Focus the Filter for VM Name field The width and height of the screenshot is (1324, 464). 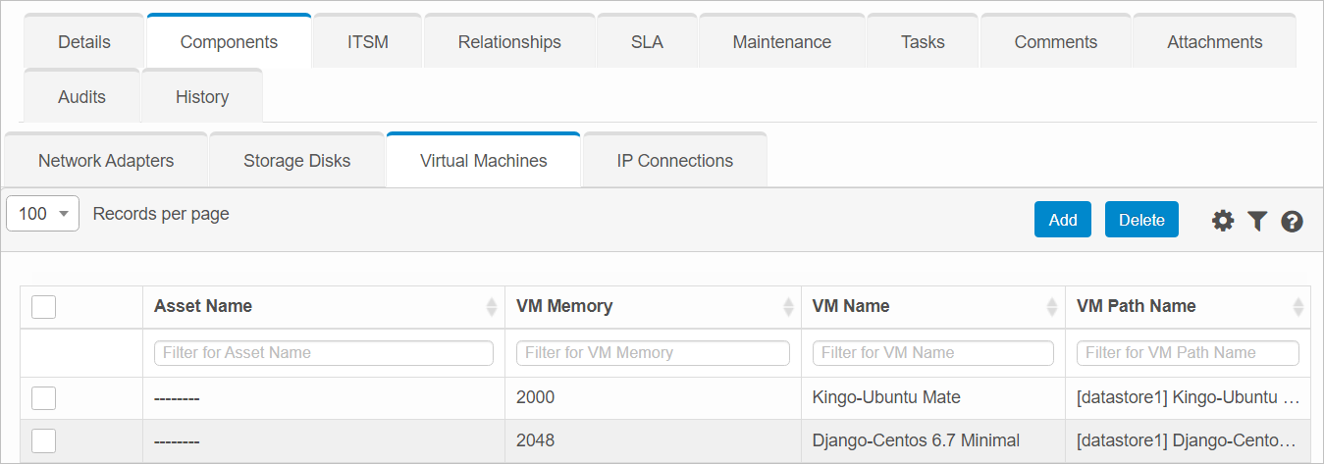[932, 353]
